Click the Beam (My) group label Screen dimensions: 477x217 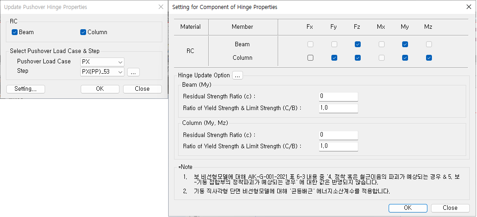(197, 85)
